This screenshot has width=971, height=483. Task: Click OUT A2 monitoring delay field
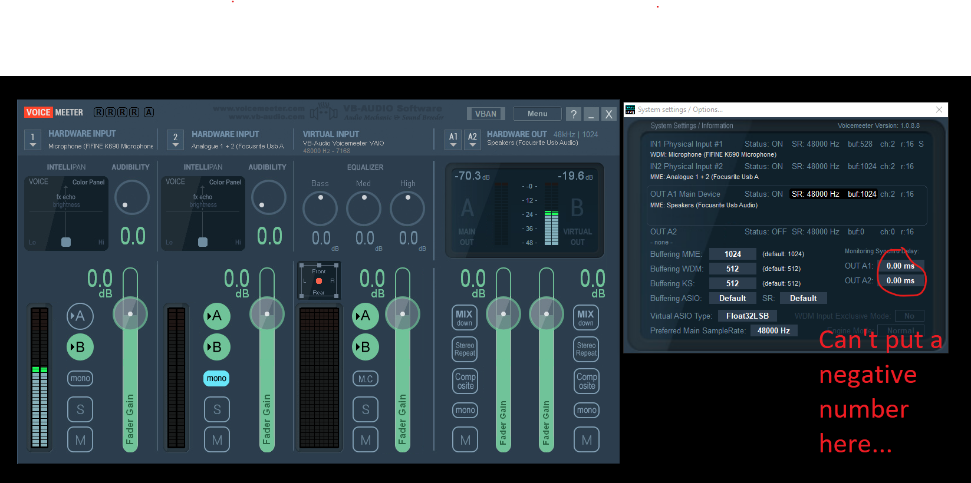[901, 280]
